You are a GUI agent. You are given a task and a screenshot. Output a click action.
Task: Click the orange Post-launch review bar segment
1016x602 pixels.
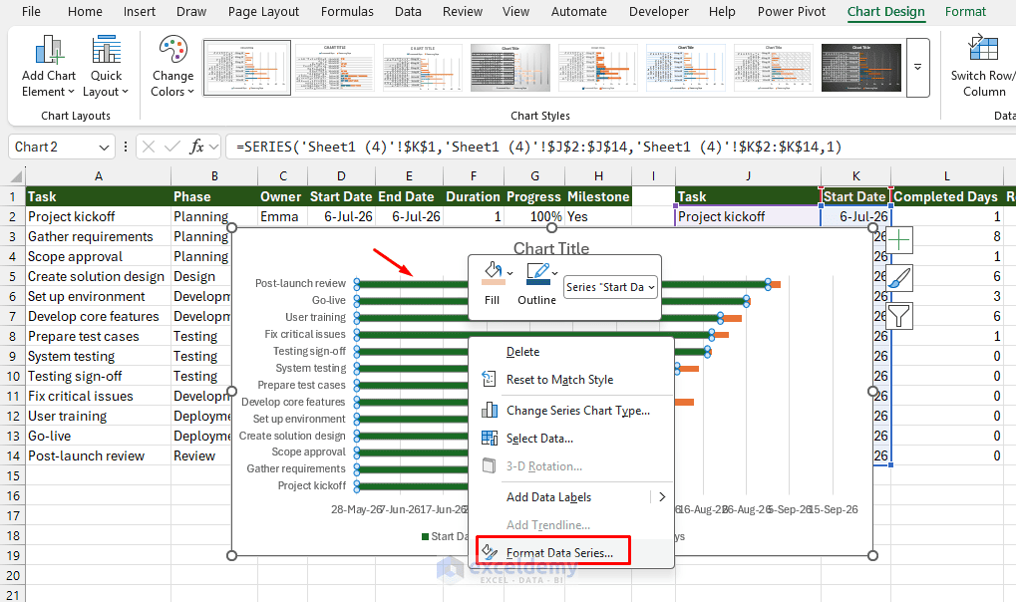(x=775, y=284)
